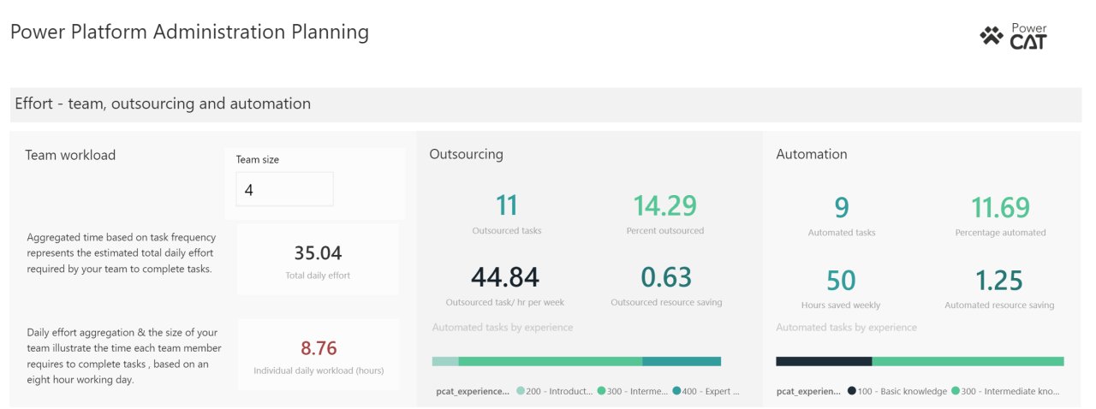Image resolution: width=1096 pixels, height=409 pixels.
Task: Select the 35.04 Total daily effort card
Action: pos(317,260)
